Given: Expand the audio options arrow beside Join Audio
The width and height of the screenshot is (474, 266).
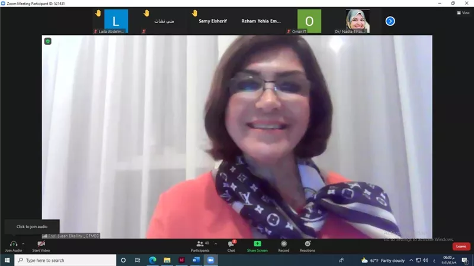Looking at the screenshot, I should pyautogui.click(x=23, y=244).
